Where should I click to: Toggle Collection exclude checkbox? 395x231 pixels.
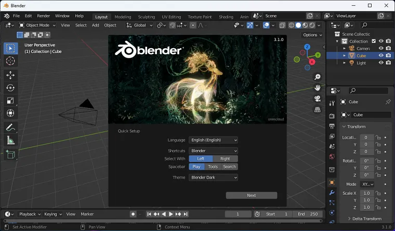click(x=374, y=41)
